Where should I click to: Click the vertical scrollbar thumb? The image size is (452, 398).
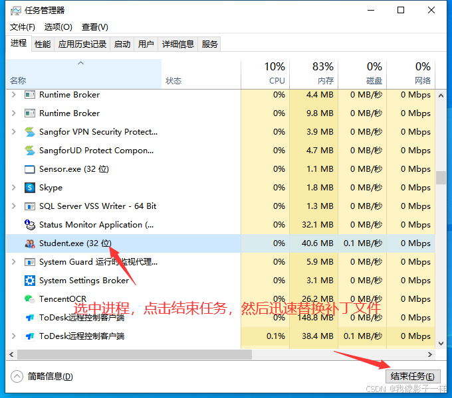click(441, 178)
